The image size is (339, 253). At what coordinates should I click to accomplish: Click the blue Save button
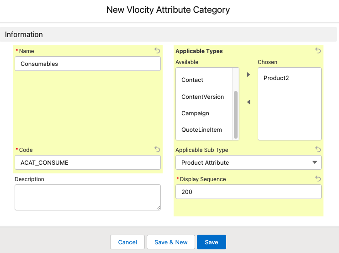[212, 242]
